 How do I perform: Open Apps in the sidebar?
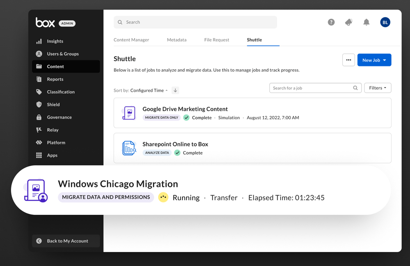[52, 155]
